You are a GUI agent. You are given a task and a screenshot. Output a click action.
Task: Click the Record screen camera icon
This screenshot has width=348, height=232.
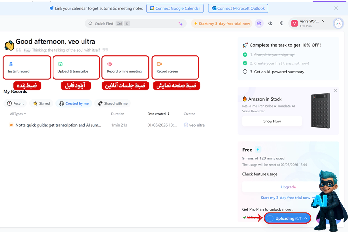pyautogui.click(x=159, y=64)
